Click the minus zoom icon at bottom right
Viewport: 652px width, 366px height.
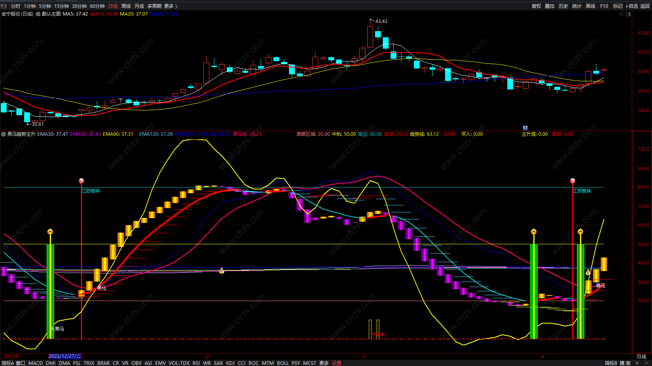pyautogui.click(x=647, y=363)
